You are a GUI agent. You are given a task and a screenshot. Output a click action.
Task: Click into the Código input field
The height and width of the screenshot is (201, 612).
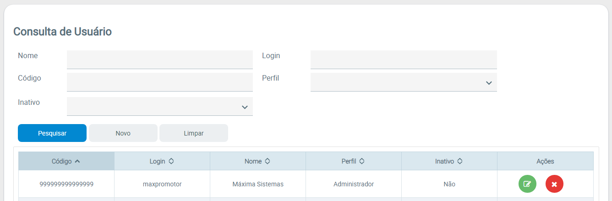[160, 82]
